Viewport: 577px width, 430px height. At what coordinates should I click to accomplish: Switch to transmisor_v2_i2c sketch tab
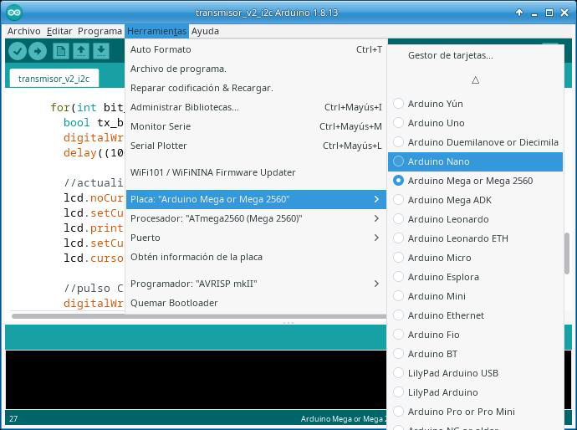[x=54, y=79]
